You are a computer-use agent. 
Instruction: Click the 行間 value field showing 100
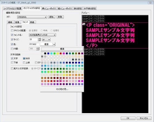click(x=33, y=49)
